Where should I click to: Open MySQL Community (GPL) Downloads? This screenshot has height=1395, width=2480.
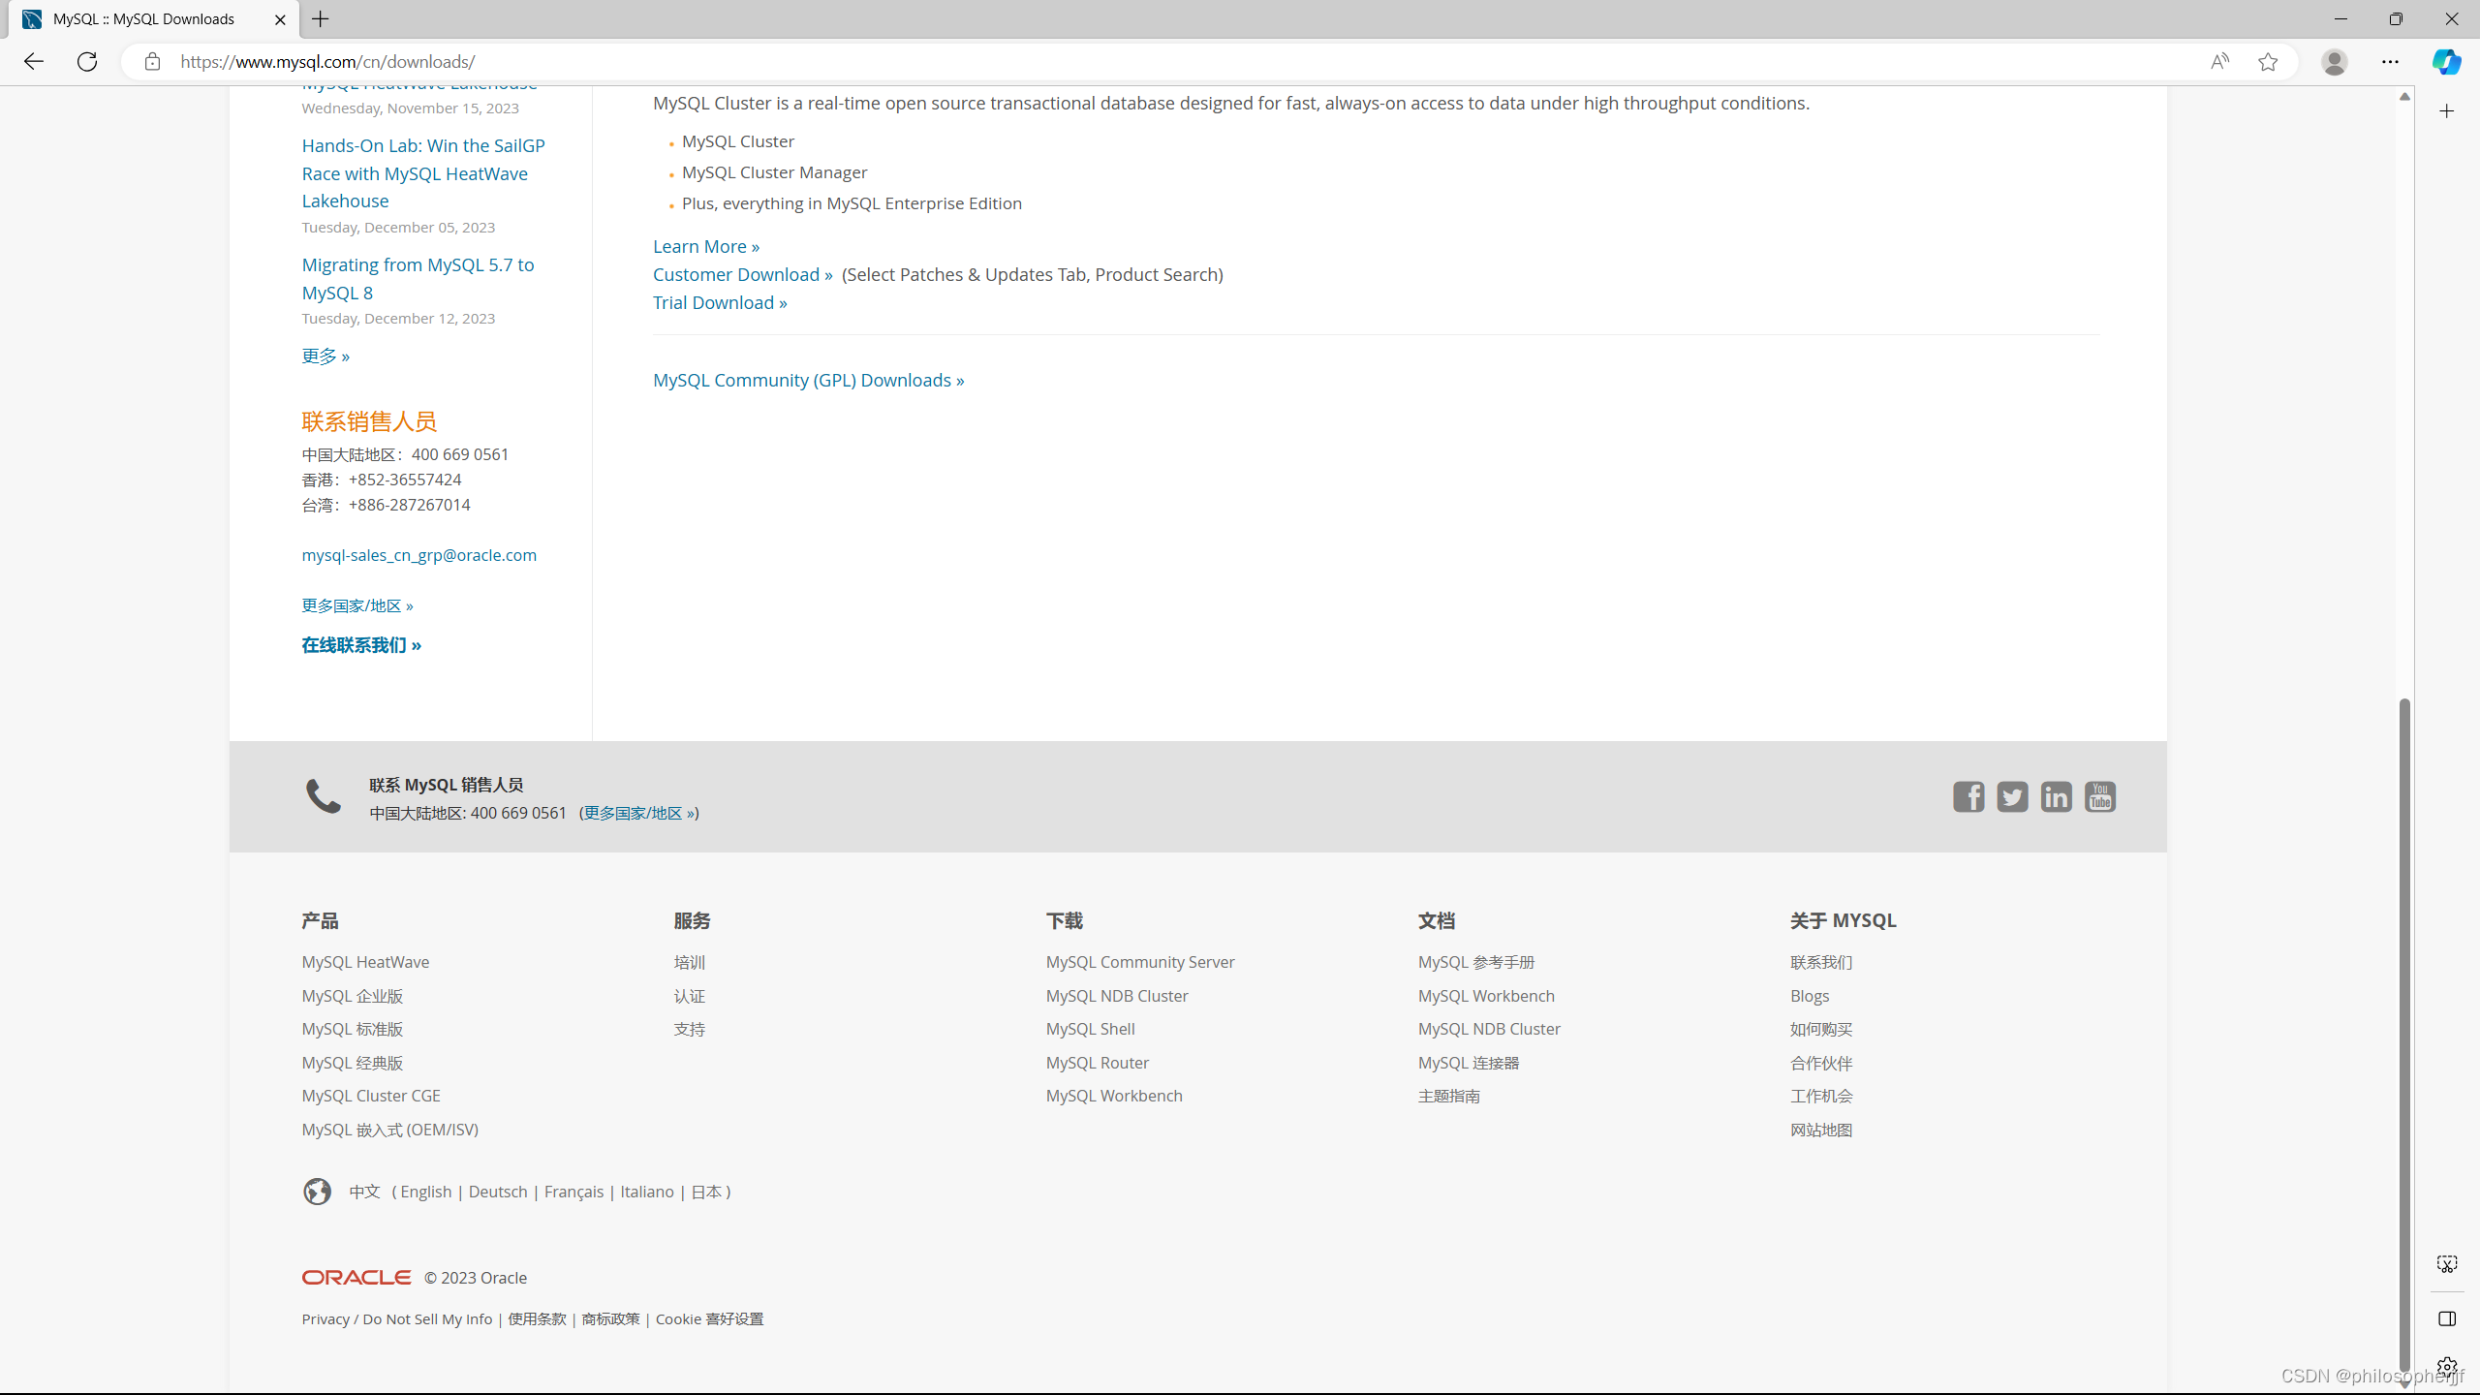pos(808,379)
